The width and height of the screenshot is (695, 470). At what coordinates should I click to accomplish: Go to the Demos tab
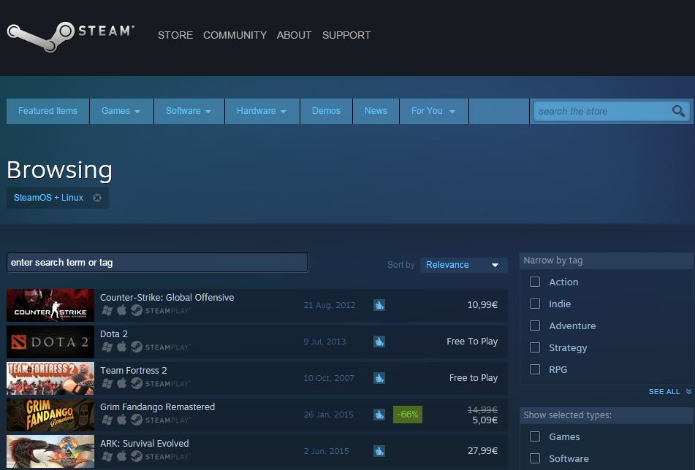(x=326, y=111)
